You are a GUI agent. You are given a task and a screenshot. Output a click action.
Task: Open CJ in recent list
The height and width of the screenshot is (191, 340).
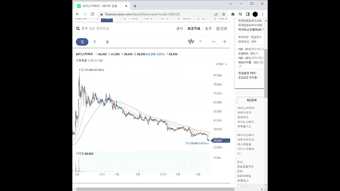pyautogui.click(x=239, y=154)
